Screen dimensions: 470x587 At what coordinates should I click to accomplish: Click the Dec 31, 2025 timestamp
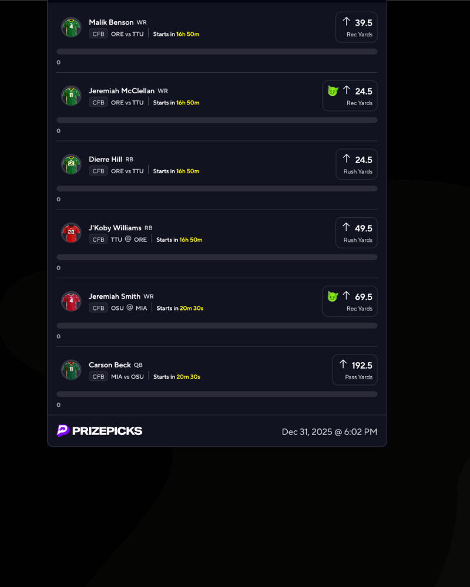[x=330, y=432]
